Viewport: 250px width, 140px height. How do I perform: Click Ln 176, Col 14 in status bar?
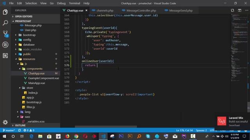point(184,130)
